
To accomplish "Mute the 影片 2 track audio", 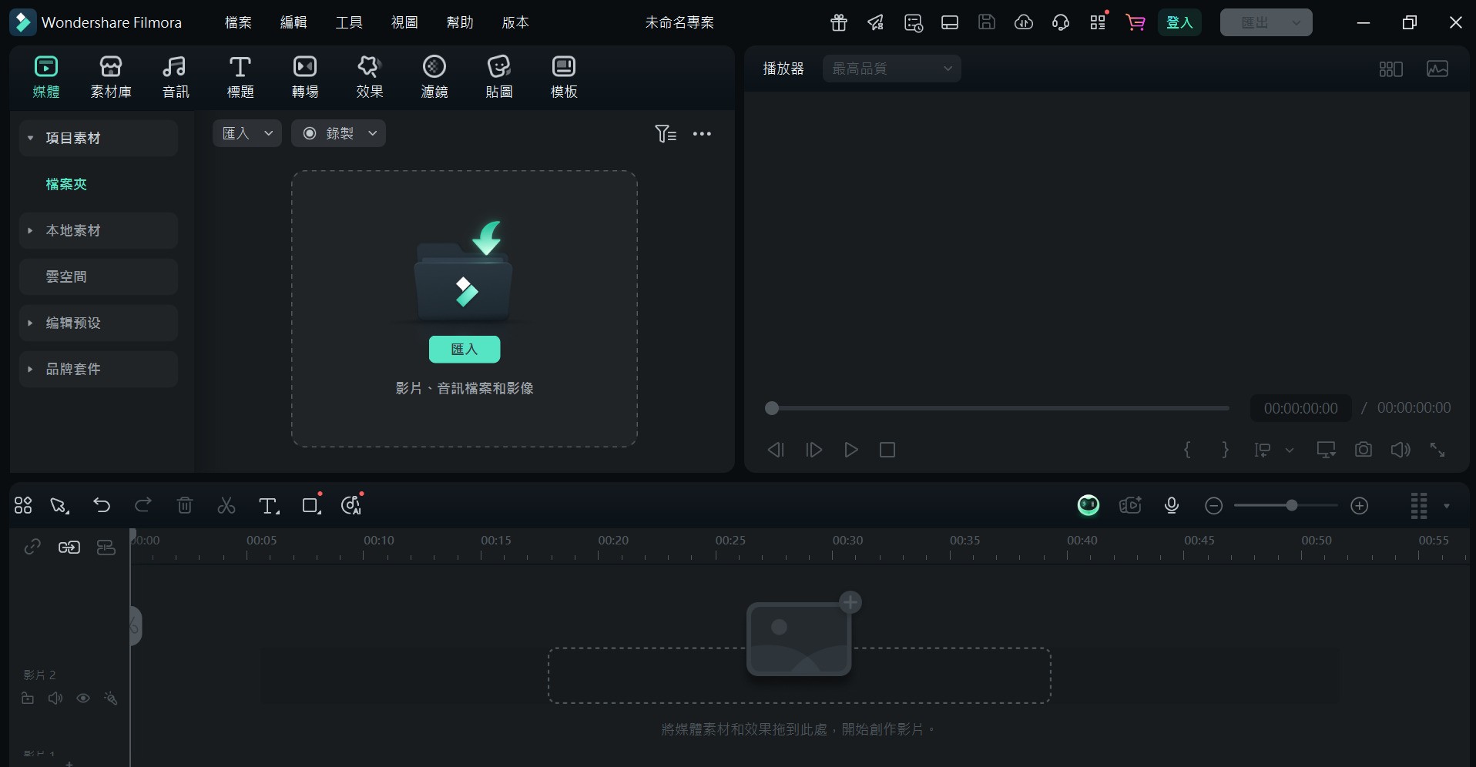I will click(55, 698).
